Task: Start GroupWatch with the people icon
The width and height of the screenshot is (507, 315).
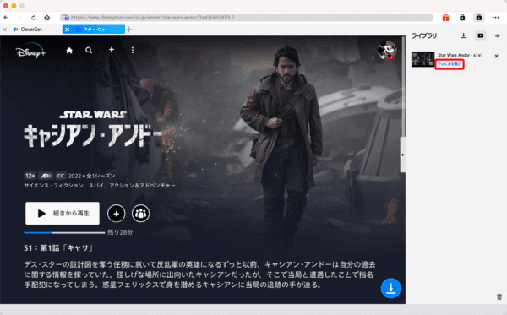Action: click(x=140, y=214)
